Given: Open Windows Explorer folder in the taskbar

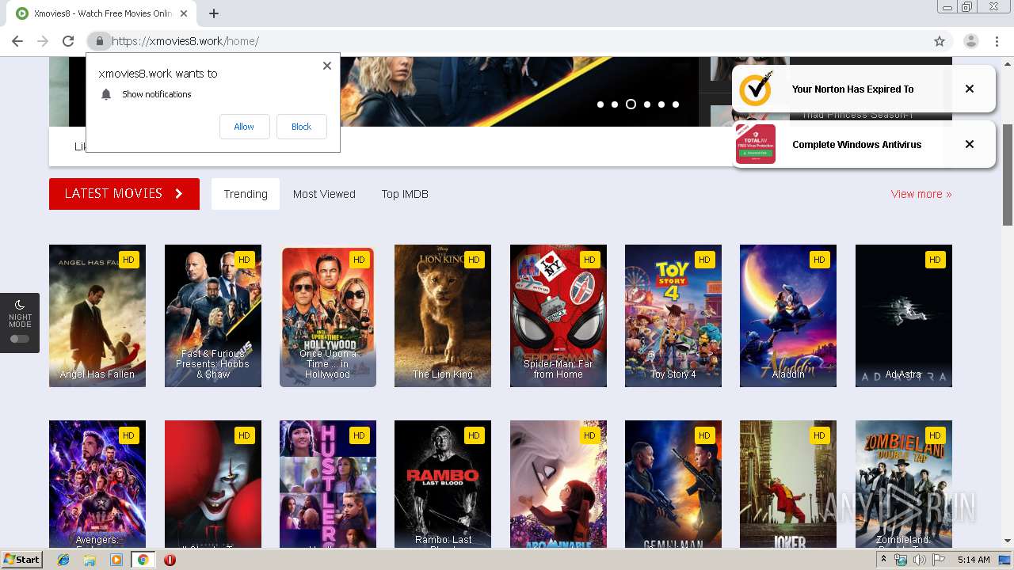Looking at the screenshot, I should click(x=90, y=560).
